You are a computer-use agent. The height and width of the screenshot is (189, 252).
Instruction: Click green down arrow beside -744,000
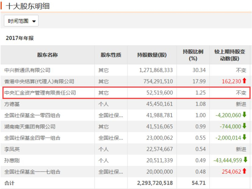click(244, 126)
